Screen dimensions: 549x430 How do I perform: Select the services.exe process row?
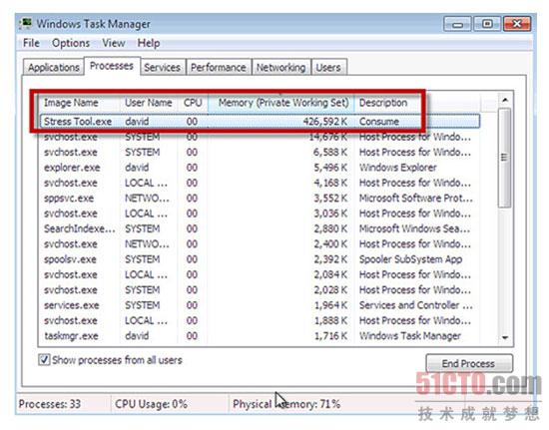click(x=260, y=305)
